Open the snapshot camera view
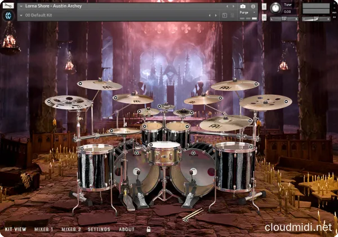This screenshot has height=237, width=338. pos(242,6)
